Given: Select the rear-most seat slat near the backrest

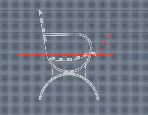Looking at the screenshot, I should coord(53,58).
